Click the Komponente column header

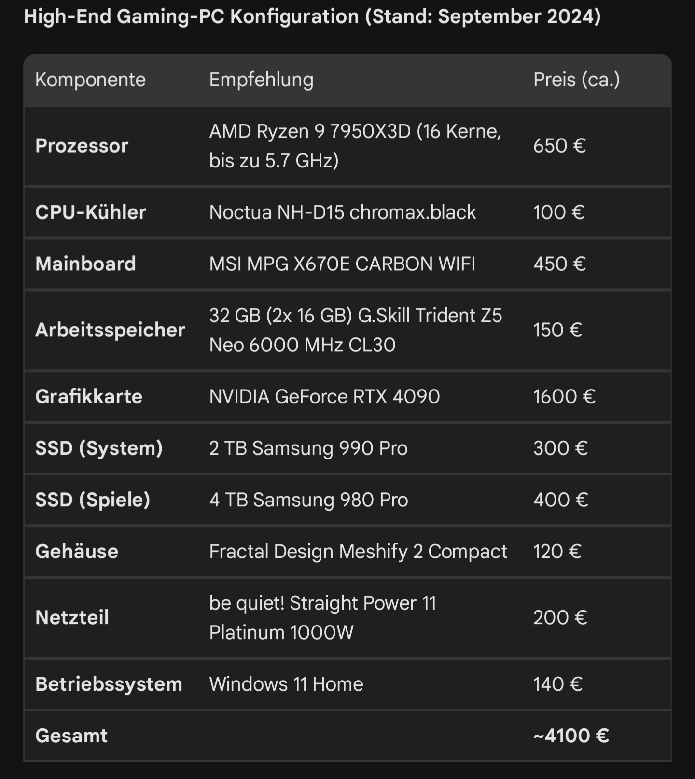click(90, 80)
